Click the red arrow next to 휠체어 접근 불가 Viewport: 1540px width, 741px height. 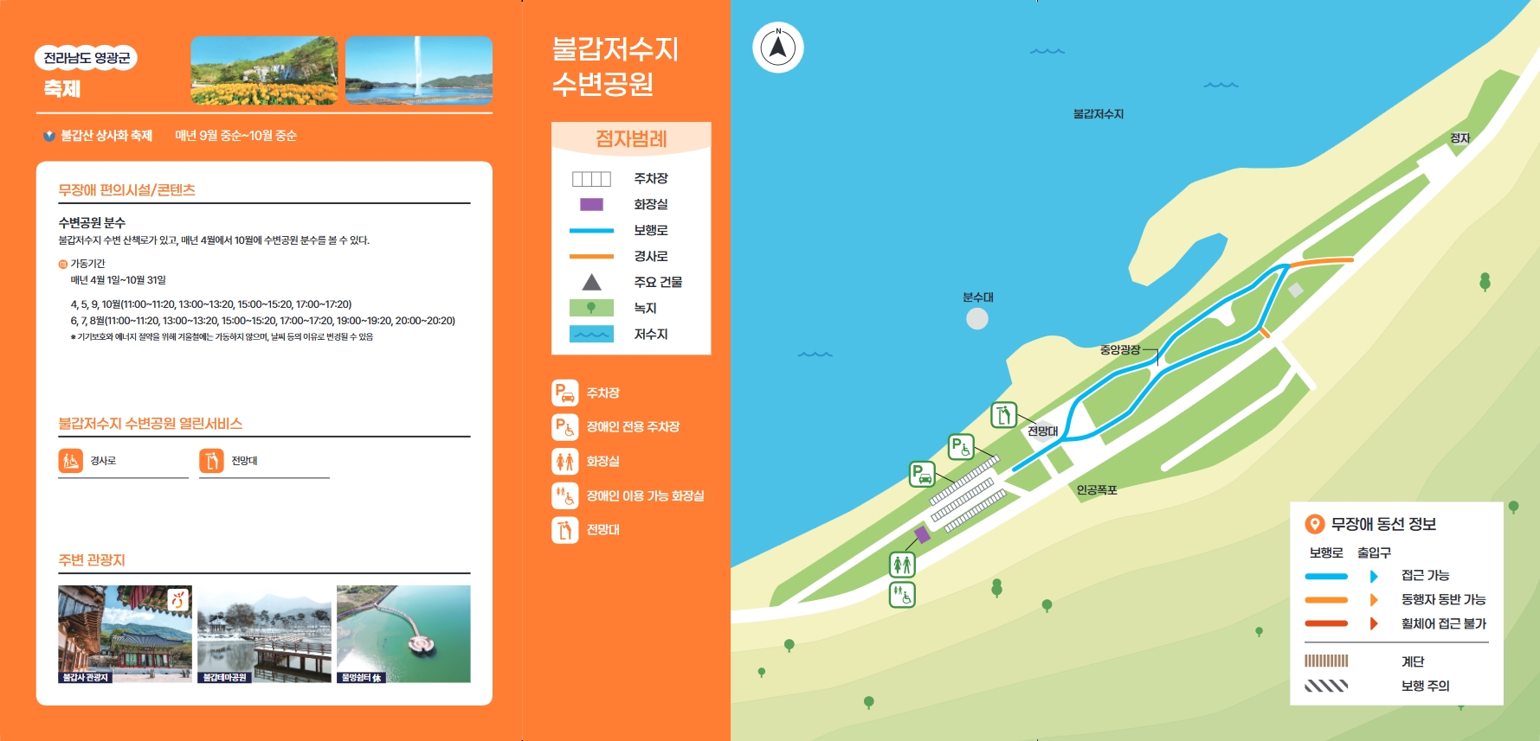coord(1374,624)
